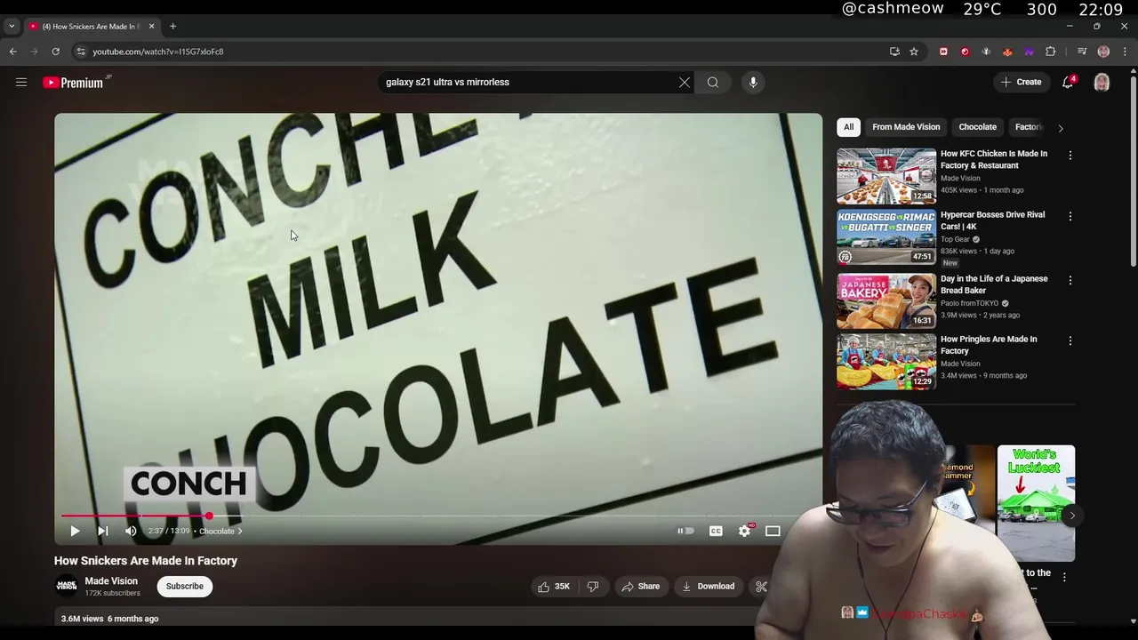Viewport: 1138px width, 640px height.
Task: Open the Create menu button
Action: tap(1021, 82)
